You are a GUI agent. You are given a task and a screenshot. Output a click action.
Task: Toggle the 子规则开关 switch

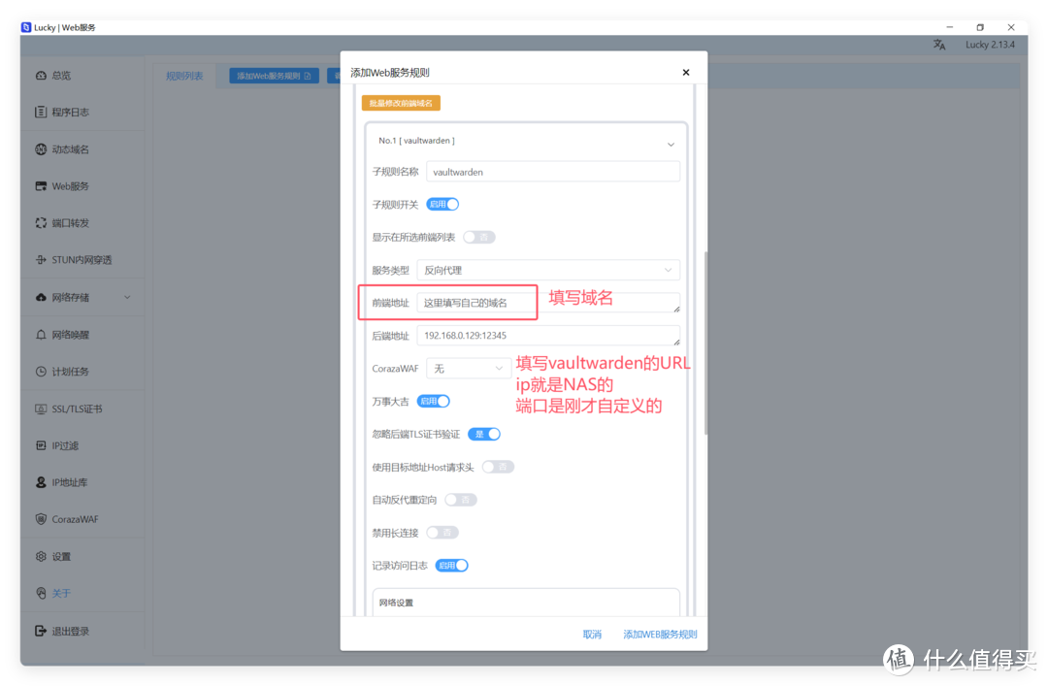tap(442, 204)
